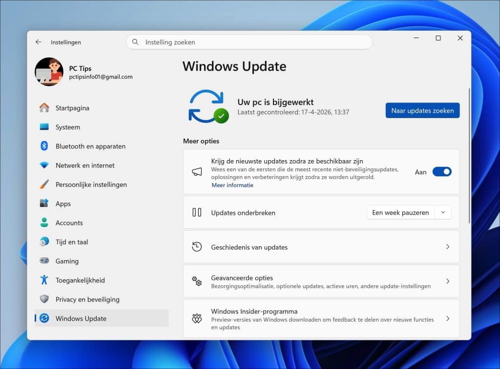500x369 pixels.
Task: Select the Persoonlijke instellingen brush icon
Action: point(44,184)
